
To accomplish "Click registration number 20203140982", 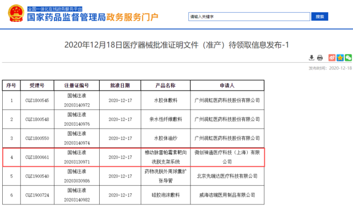I will 77,200.
